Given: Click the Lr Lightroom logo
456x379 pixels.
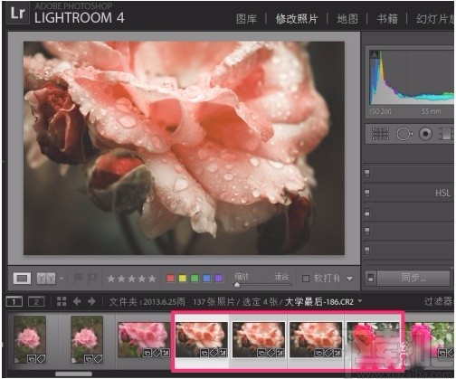Looking at the screenshot, I should (17, 13).
